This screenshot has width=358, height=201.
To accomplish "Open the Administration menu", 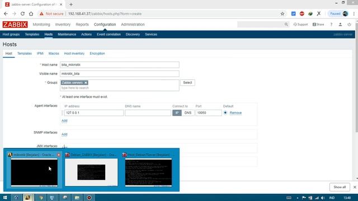I will pyautogui.click(x=133, y=25).
